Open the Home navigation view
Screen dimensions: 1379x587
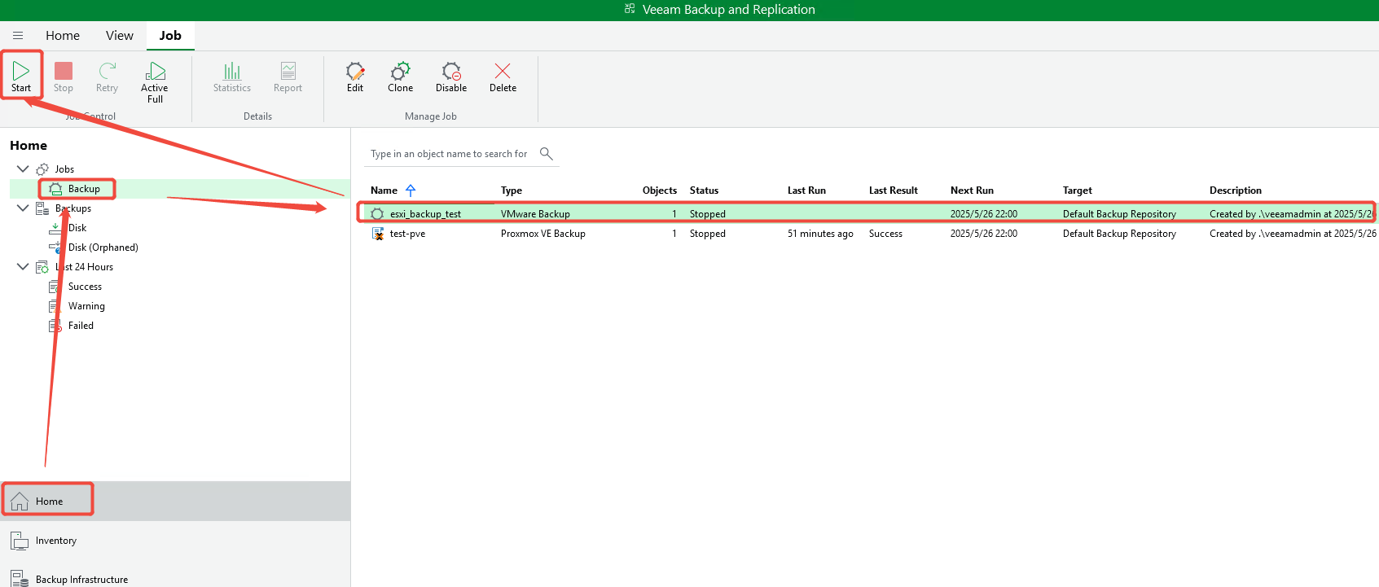pyautogui.click(x=175, y=501)
